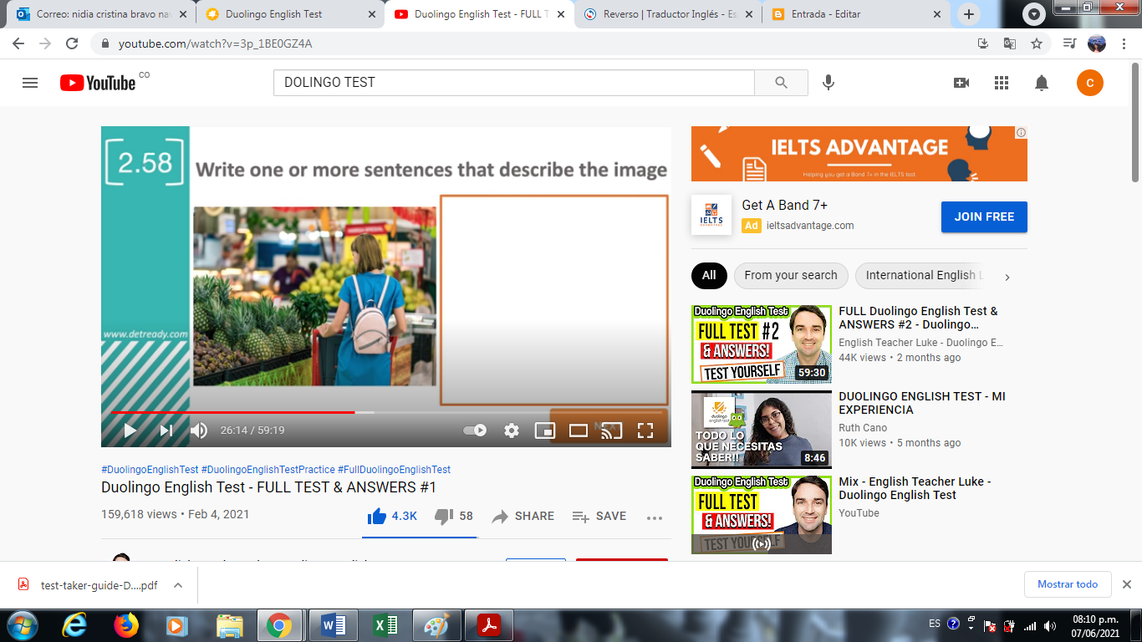Click the DOLINGO TEST search field
This screenshot has width=1142, height=642.
[514, 83]
